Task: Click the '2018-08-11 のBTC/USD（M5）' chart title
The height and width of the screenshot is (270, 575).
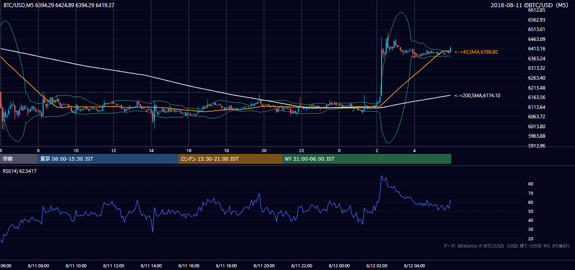Action: tap(530, 5)
